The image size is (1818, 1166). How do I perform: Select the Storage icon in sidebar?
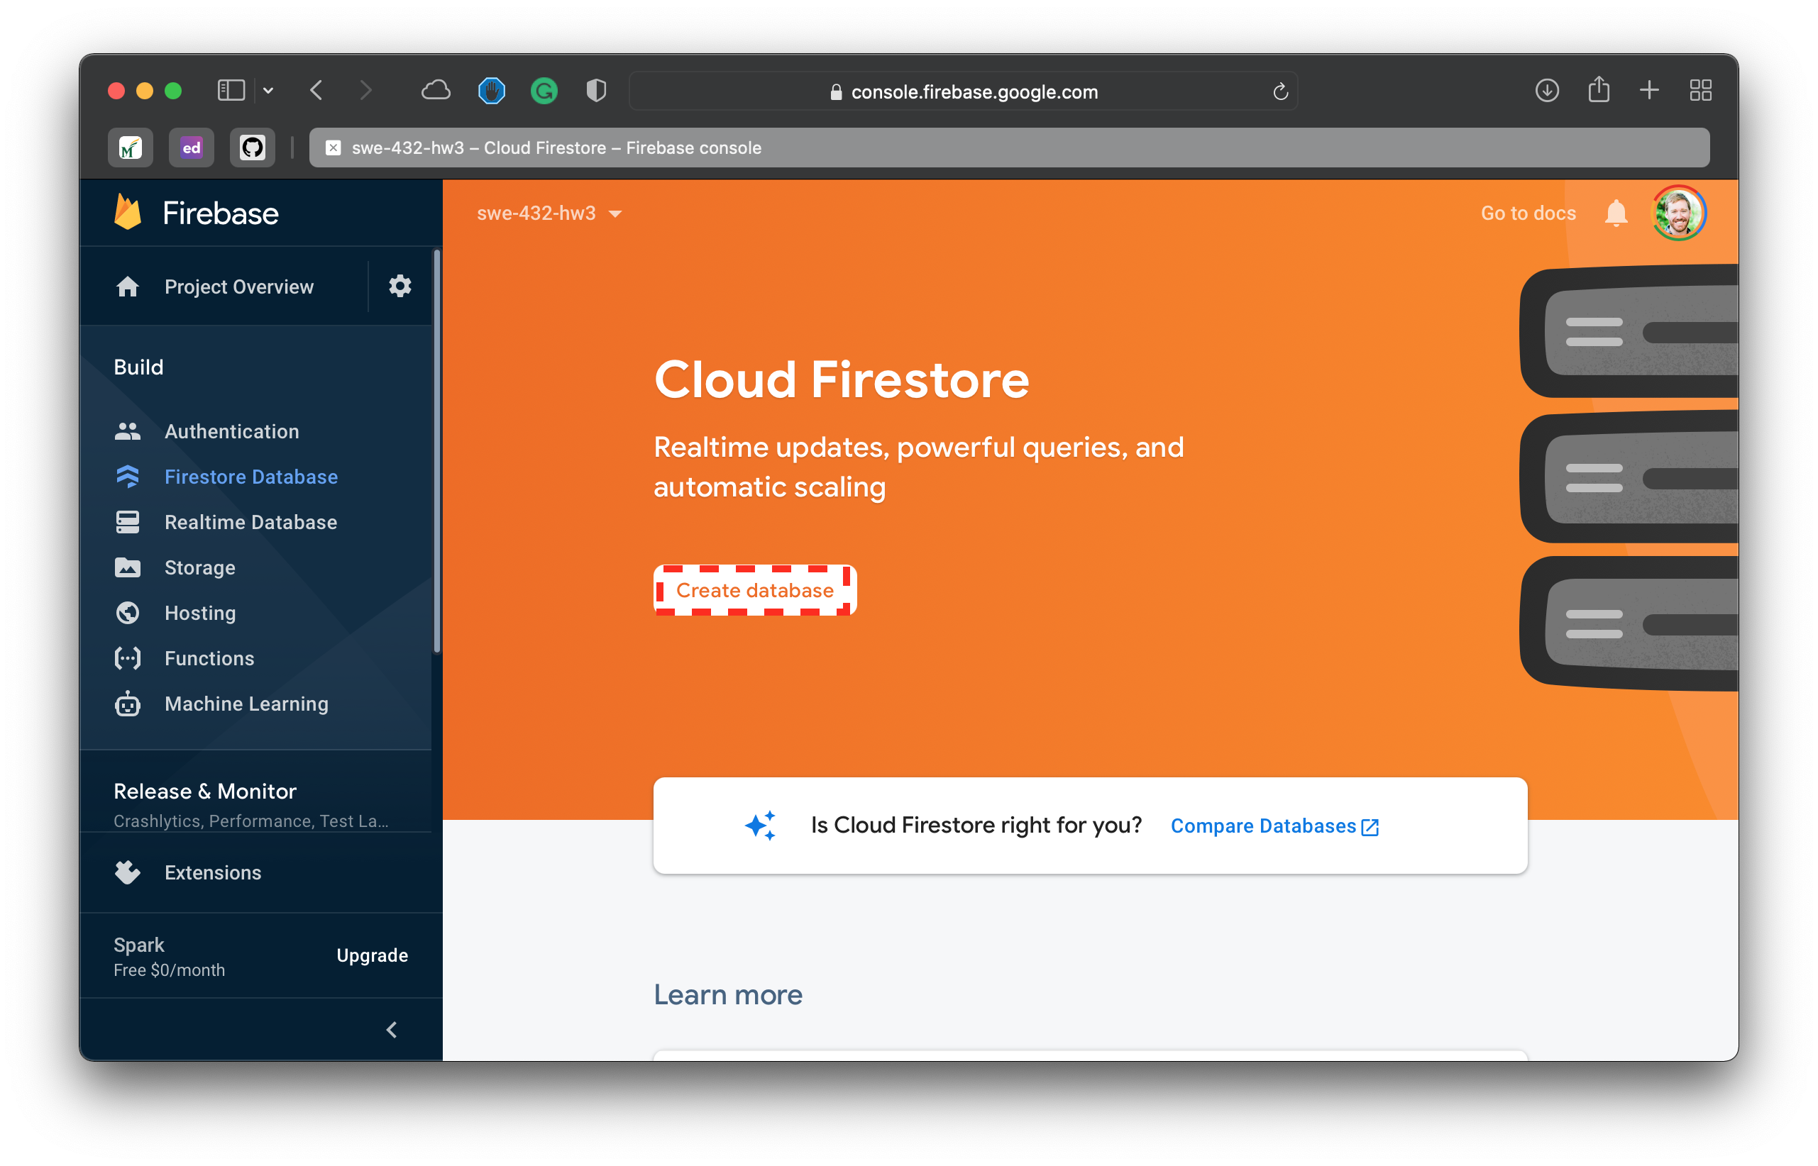(128, 567)
